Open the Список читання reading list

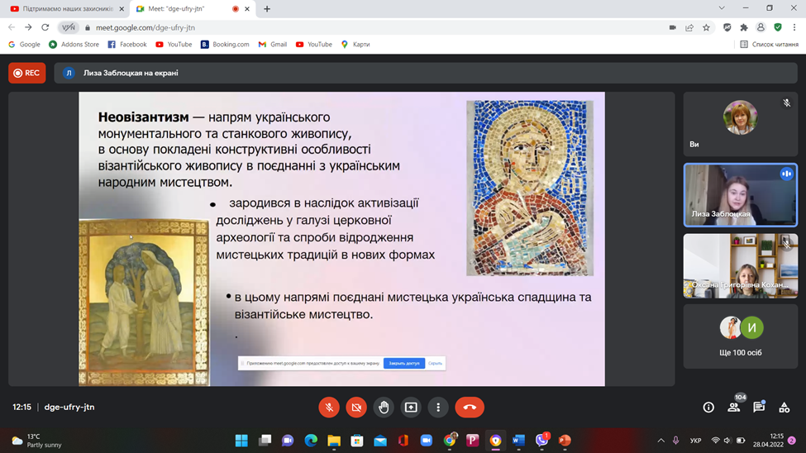coord(769,44)
